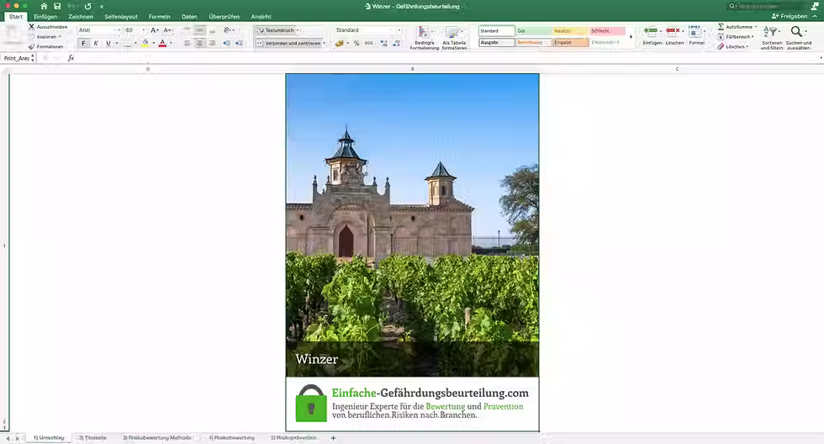Apply the Gut cell style
The height and width of the screenshot is (444, 824).
[x=533, y=31]
